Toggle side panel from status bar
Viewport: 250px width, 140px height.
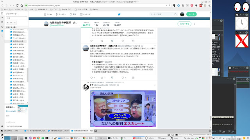(x=2, y=135)
